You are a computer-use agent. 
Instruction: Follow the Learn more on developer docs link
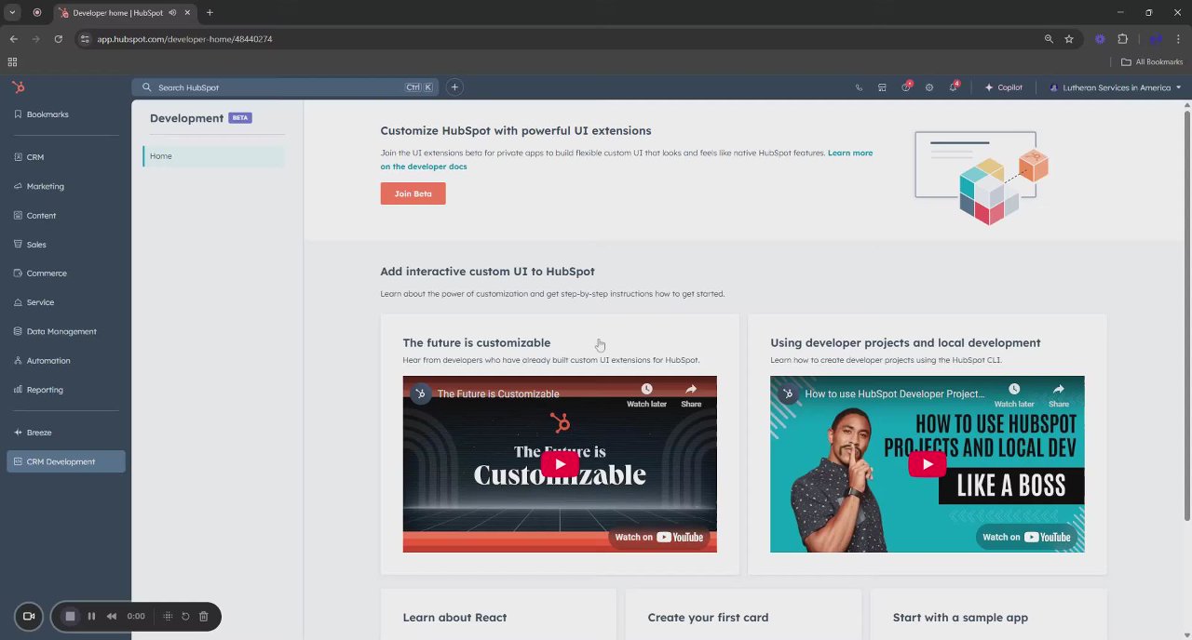pos(627,159)
